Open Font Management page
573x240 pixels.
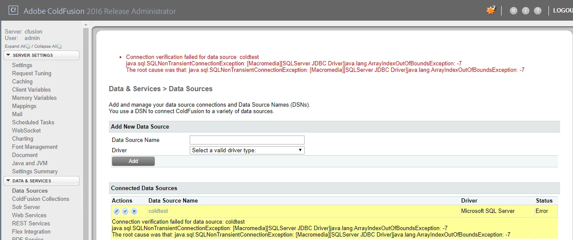coord(35,147)
